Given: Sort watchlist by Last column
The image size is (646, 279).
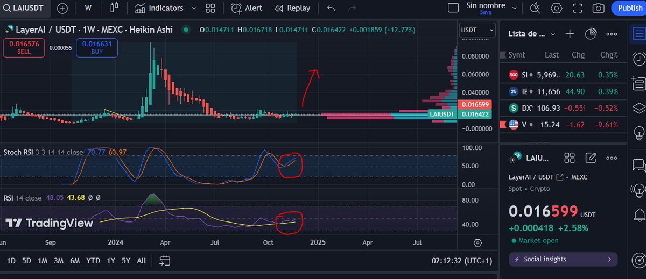Looking at the screenshot, I should click(551, 55).
